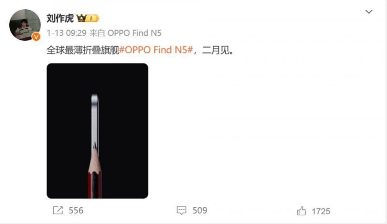Click the yellow level I badge
Screen dimensions: 387x224
[92, 18]
